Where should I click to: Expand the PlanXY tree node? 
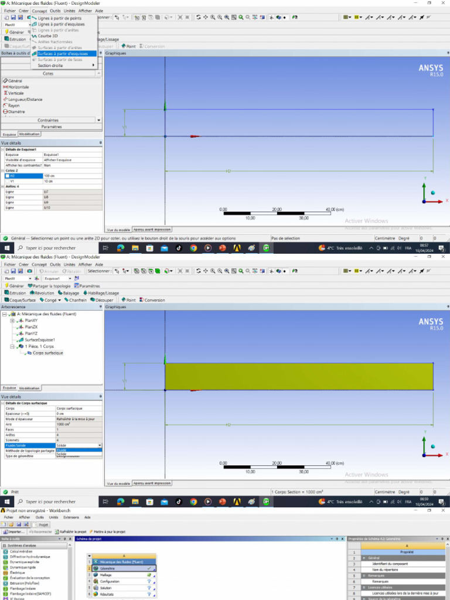[x=12, y=321]
